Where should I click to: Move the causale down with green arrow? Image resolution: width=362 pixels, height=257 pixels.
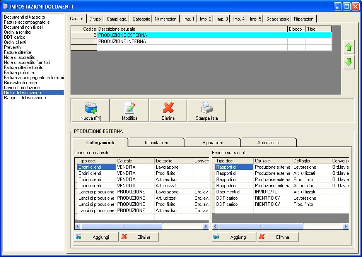pyautogui.click(x=349, y=62)
